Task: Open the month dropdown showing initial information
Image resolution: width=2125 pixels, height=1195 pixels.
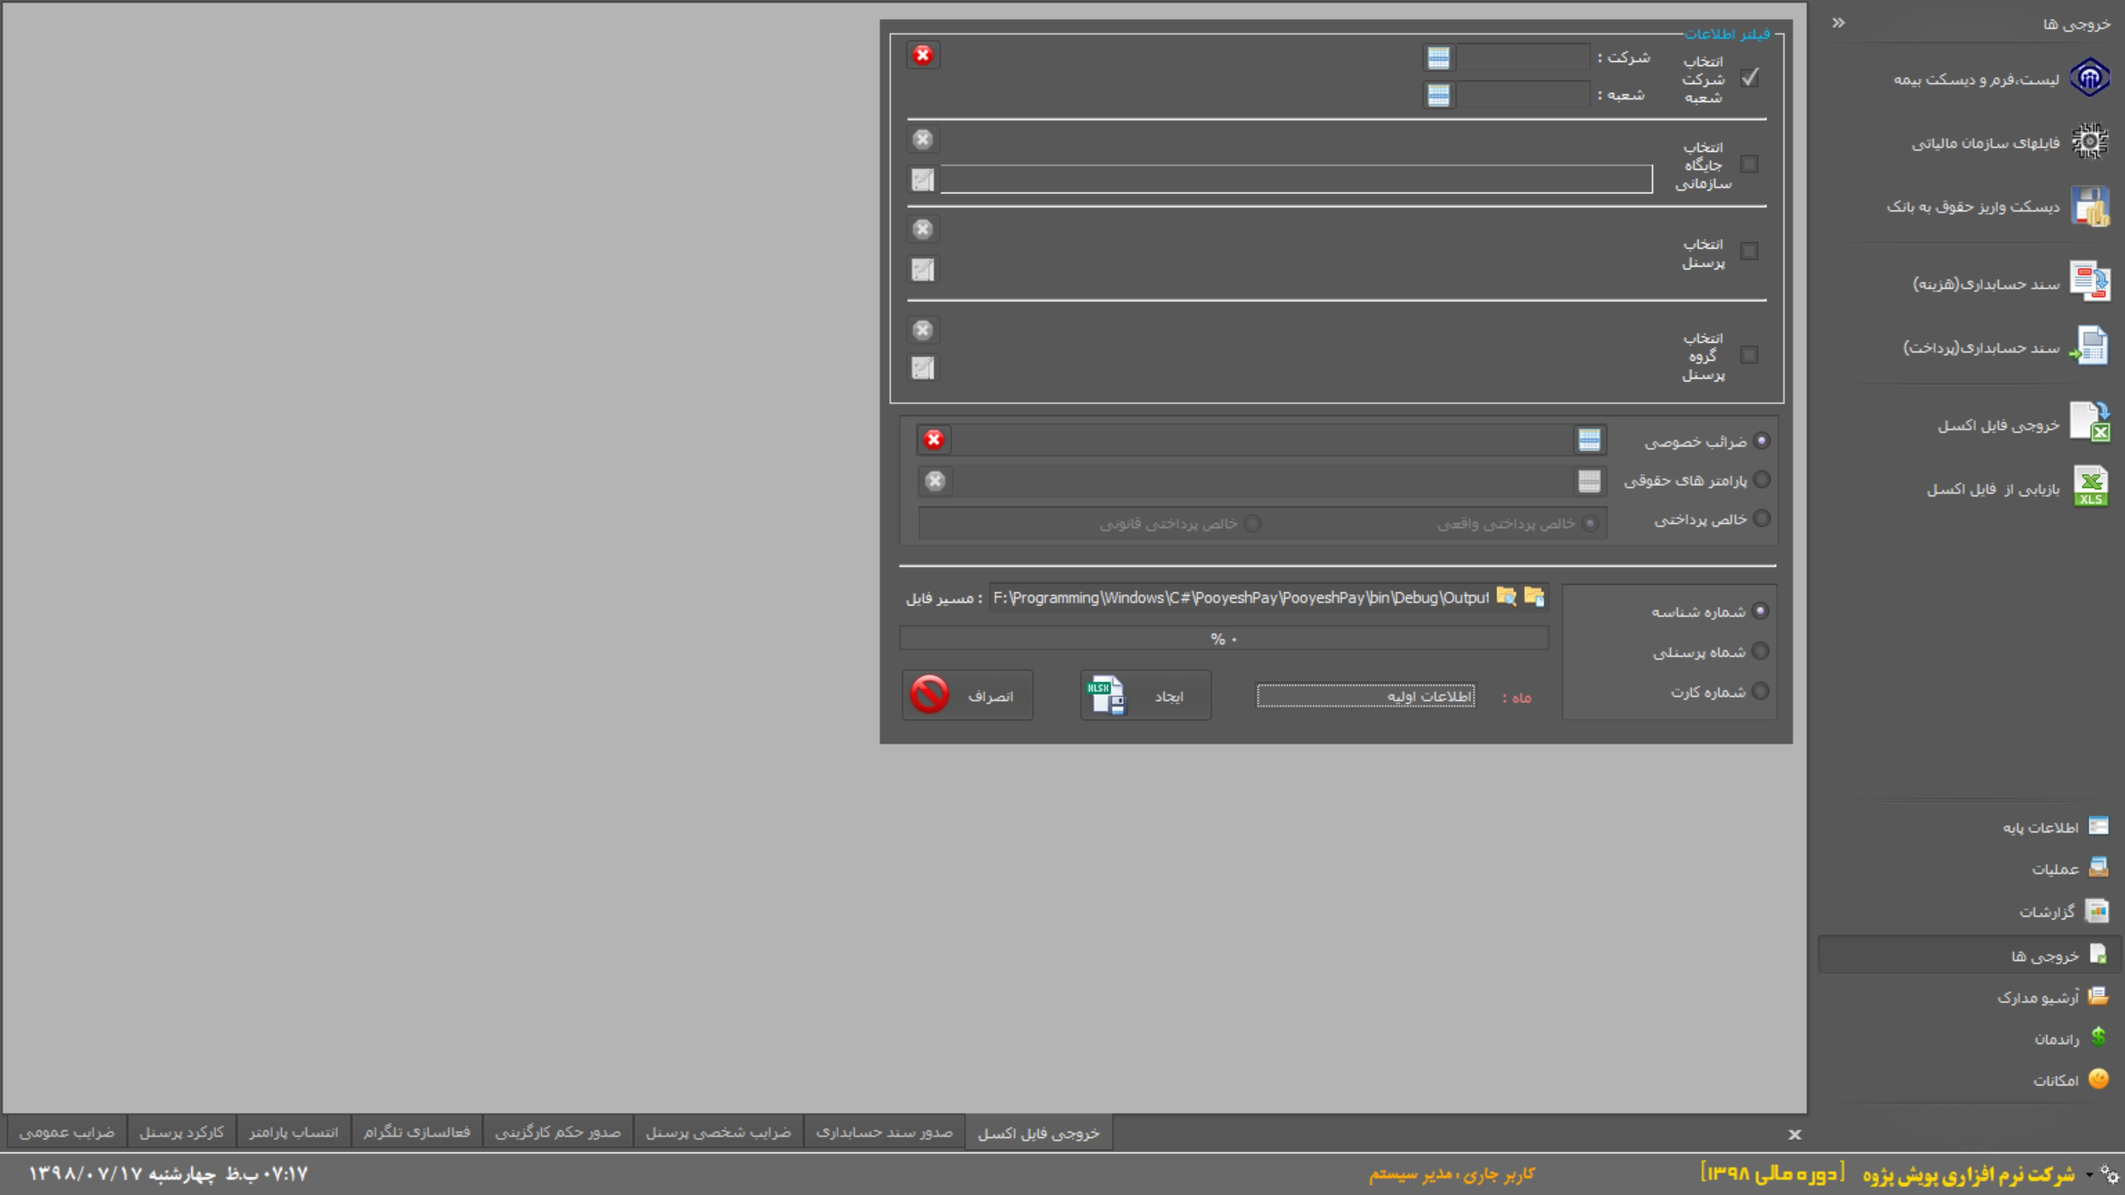Action: click(1365, 696)
